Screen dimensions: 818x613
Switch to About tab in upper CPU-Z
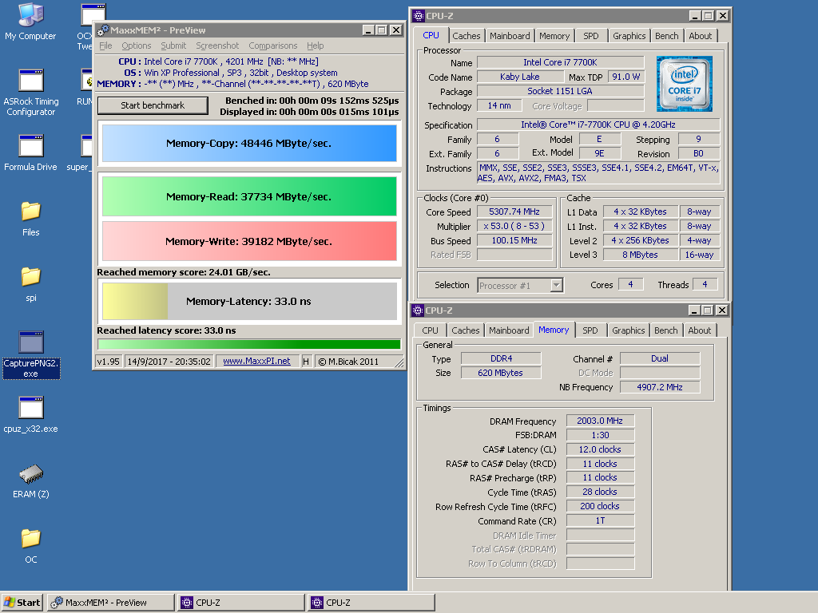[700, 36]
